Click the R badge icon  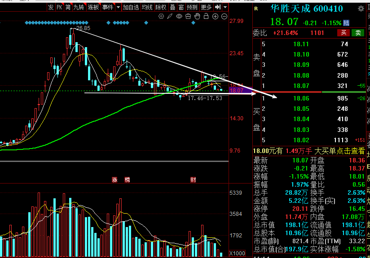(x=256, y=9)
